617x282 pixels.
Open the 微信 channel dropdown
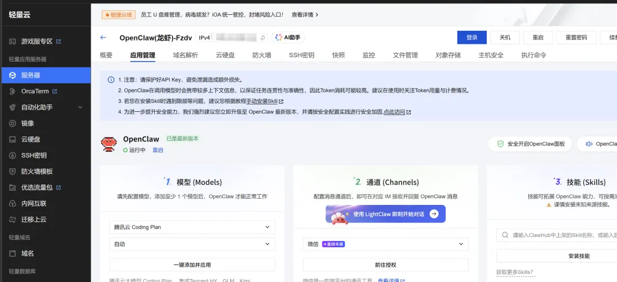point(386,244)
